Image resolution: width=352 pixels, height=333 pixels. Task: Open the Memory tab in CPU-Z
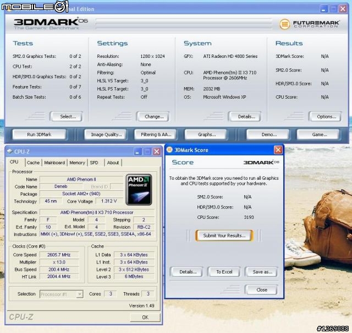(77, 163)
